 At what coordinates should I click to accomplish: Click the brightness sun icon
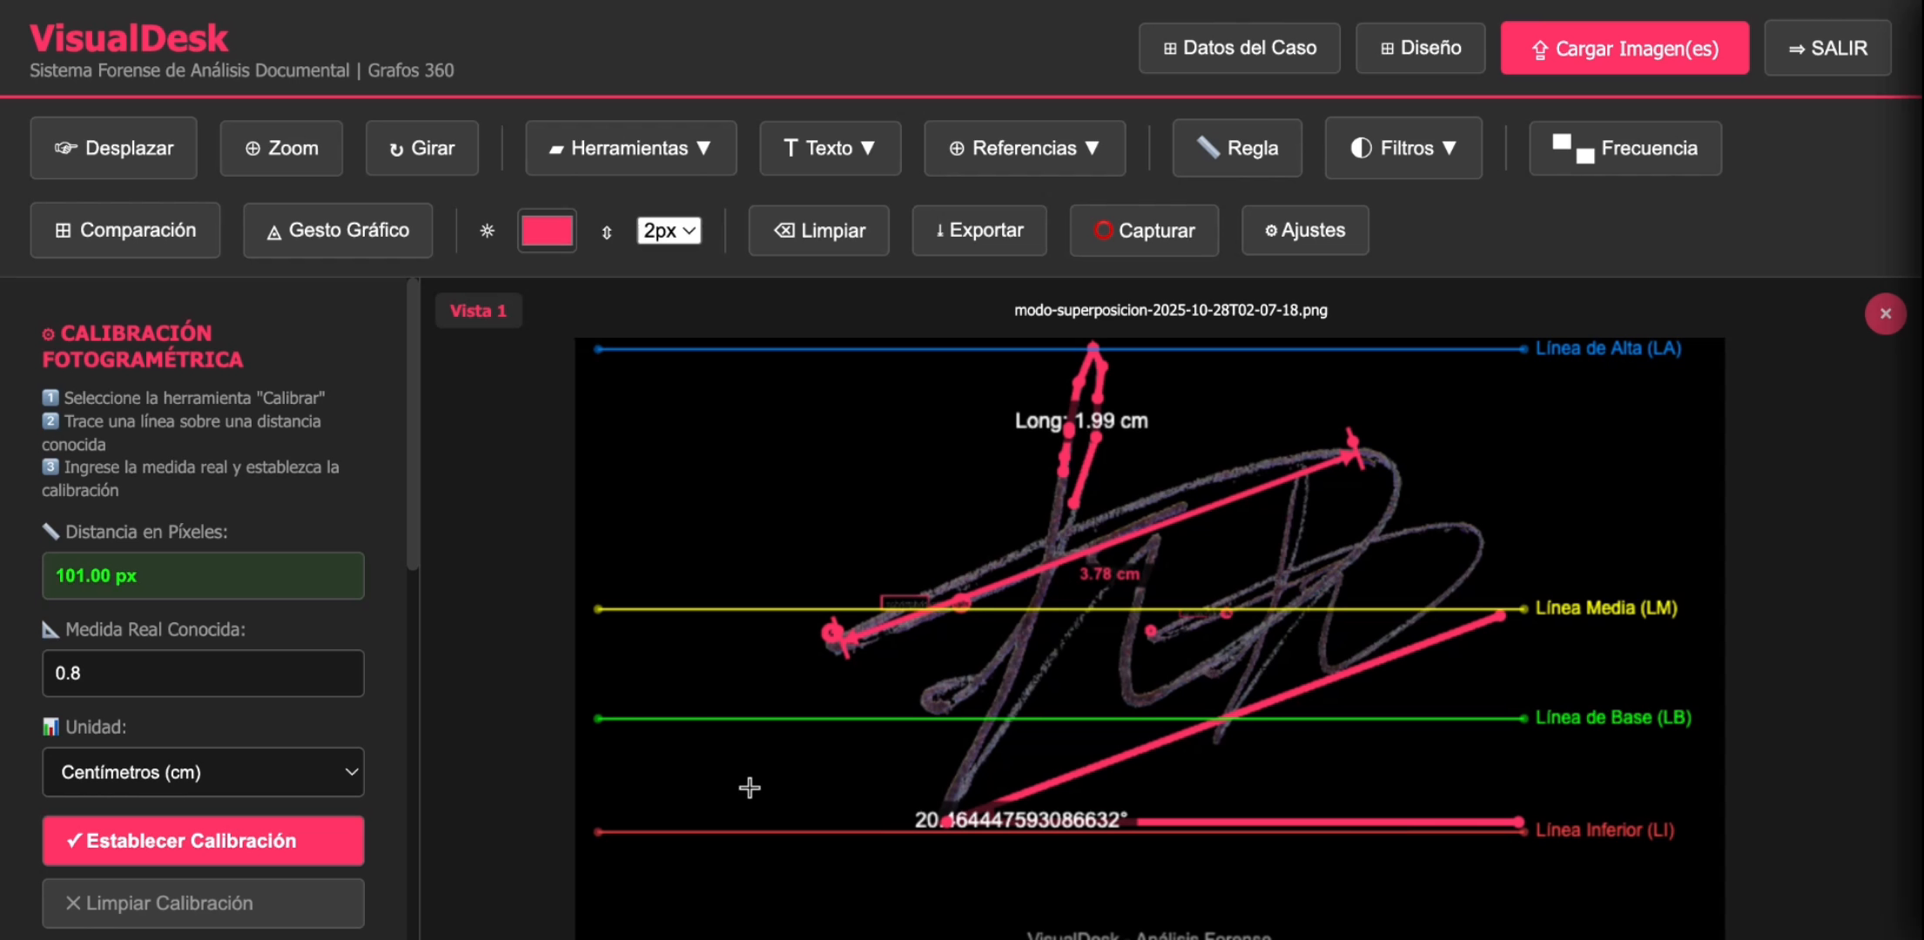click(x=487, y=231)
